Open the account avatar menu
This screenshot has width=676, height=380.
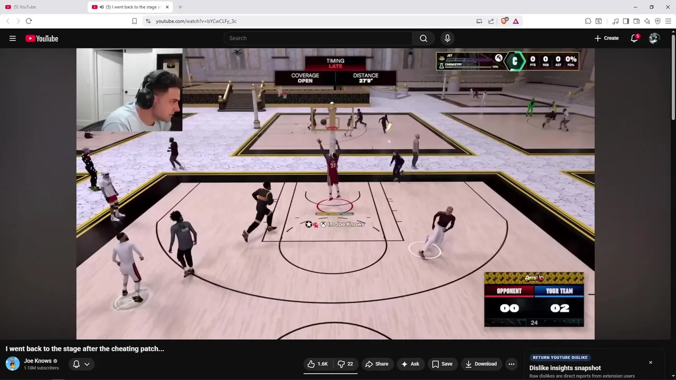pyautogui.click(x=654, y=38)
